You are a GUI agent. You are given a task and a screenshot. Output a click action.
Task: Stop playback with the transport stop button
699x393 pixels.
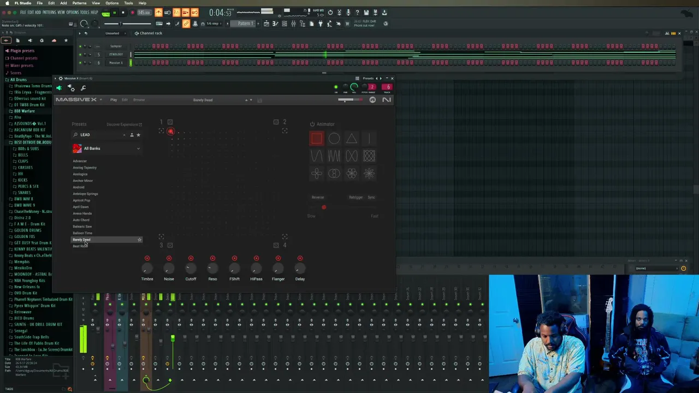123,12
